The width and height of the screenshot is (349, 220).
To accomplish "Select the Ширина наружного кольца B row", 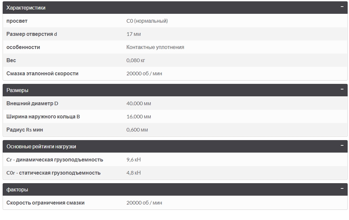I will coord(175,116).
